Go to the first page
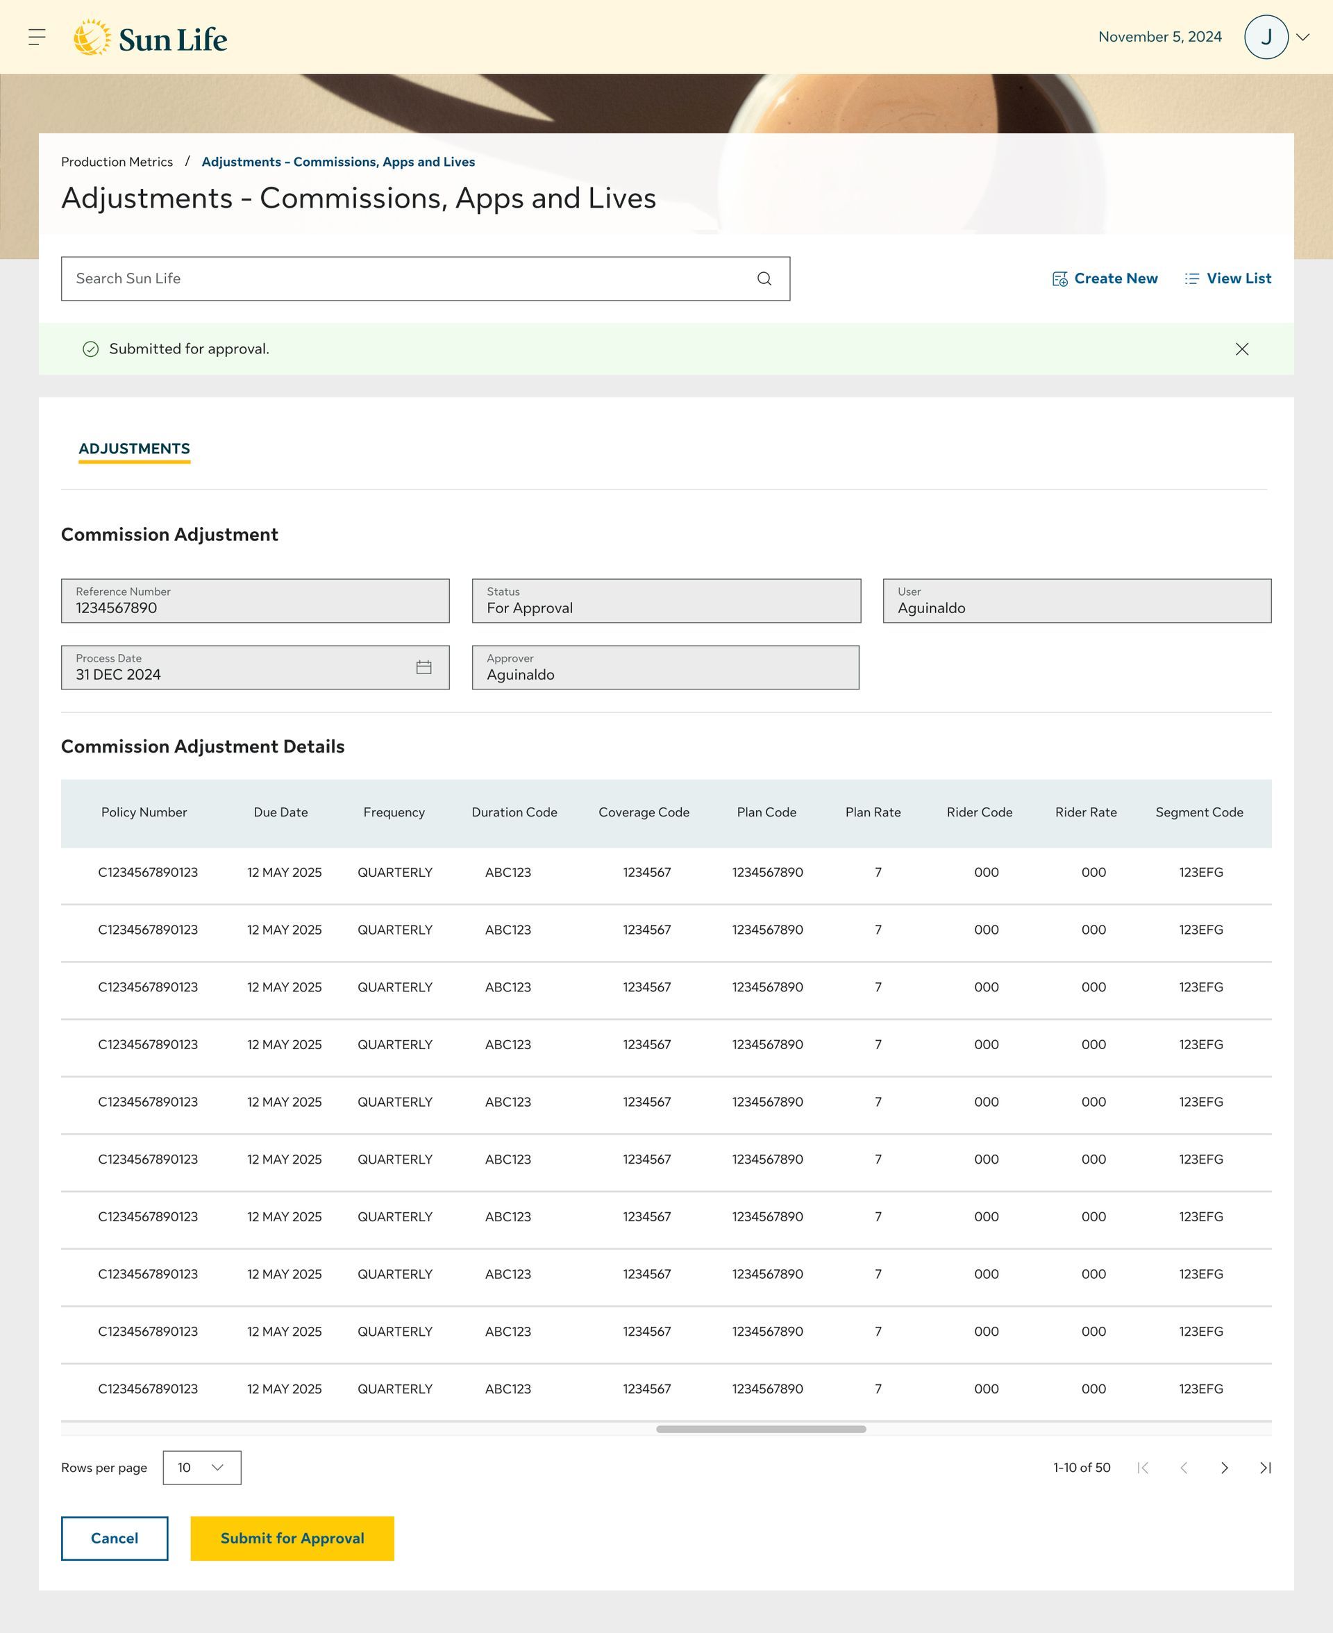1333x1633 pixels. [1143, 1467]
